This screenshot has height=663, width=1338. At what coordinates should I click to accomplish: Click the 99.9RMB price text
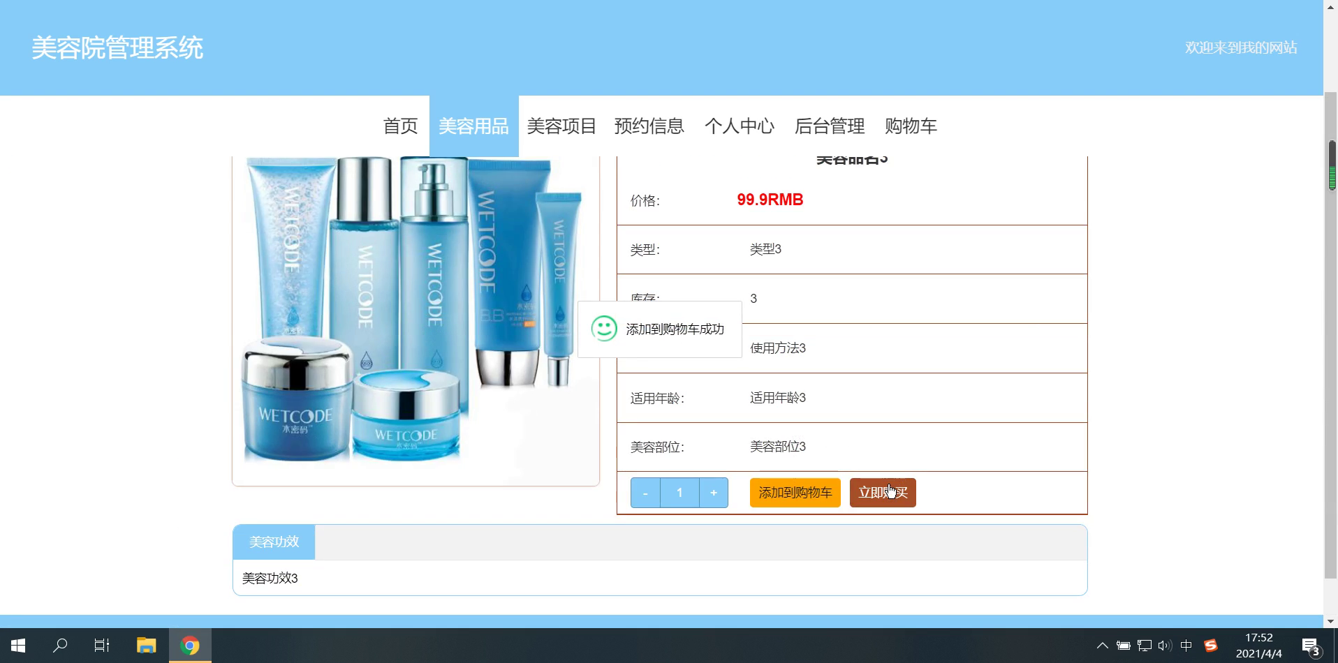[770, 200]
